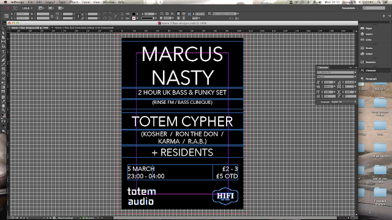Open the Links panel
Image resolution: width=392 pixels, height=220 pixels.
366,40
